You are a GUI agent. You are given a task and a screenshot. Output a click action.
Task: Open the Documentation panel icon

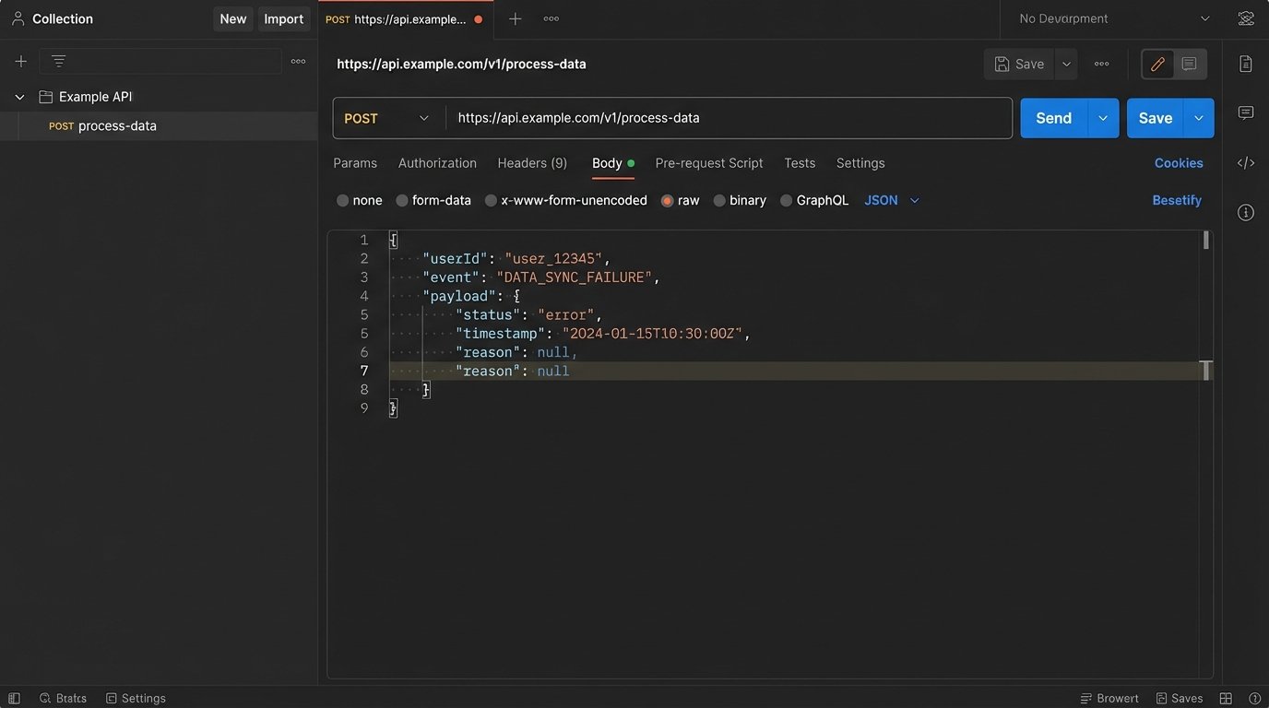(1245, 64)
